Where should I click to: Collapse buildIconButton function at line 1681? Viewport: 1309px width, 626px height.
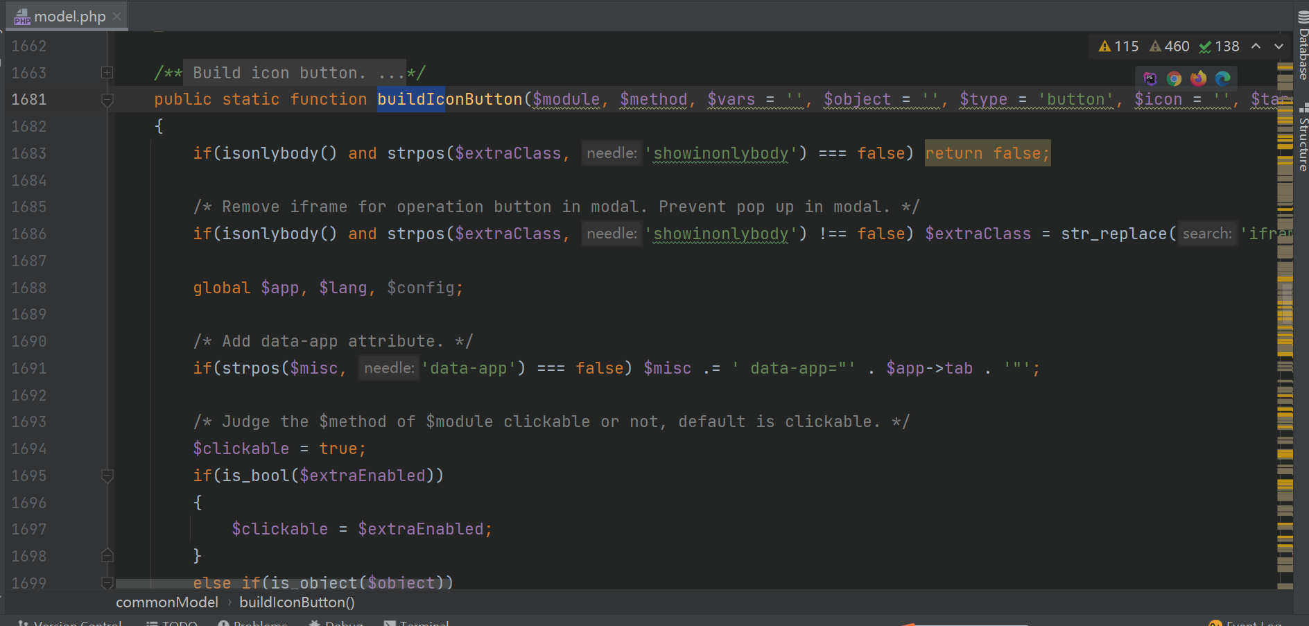click(x=107, y=100)
